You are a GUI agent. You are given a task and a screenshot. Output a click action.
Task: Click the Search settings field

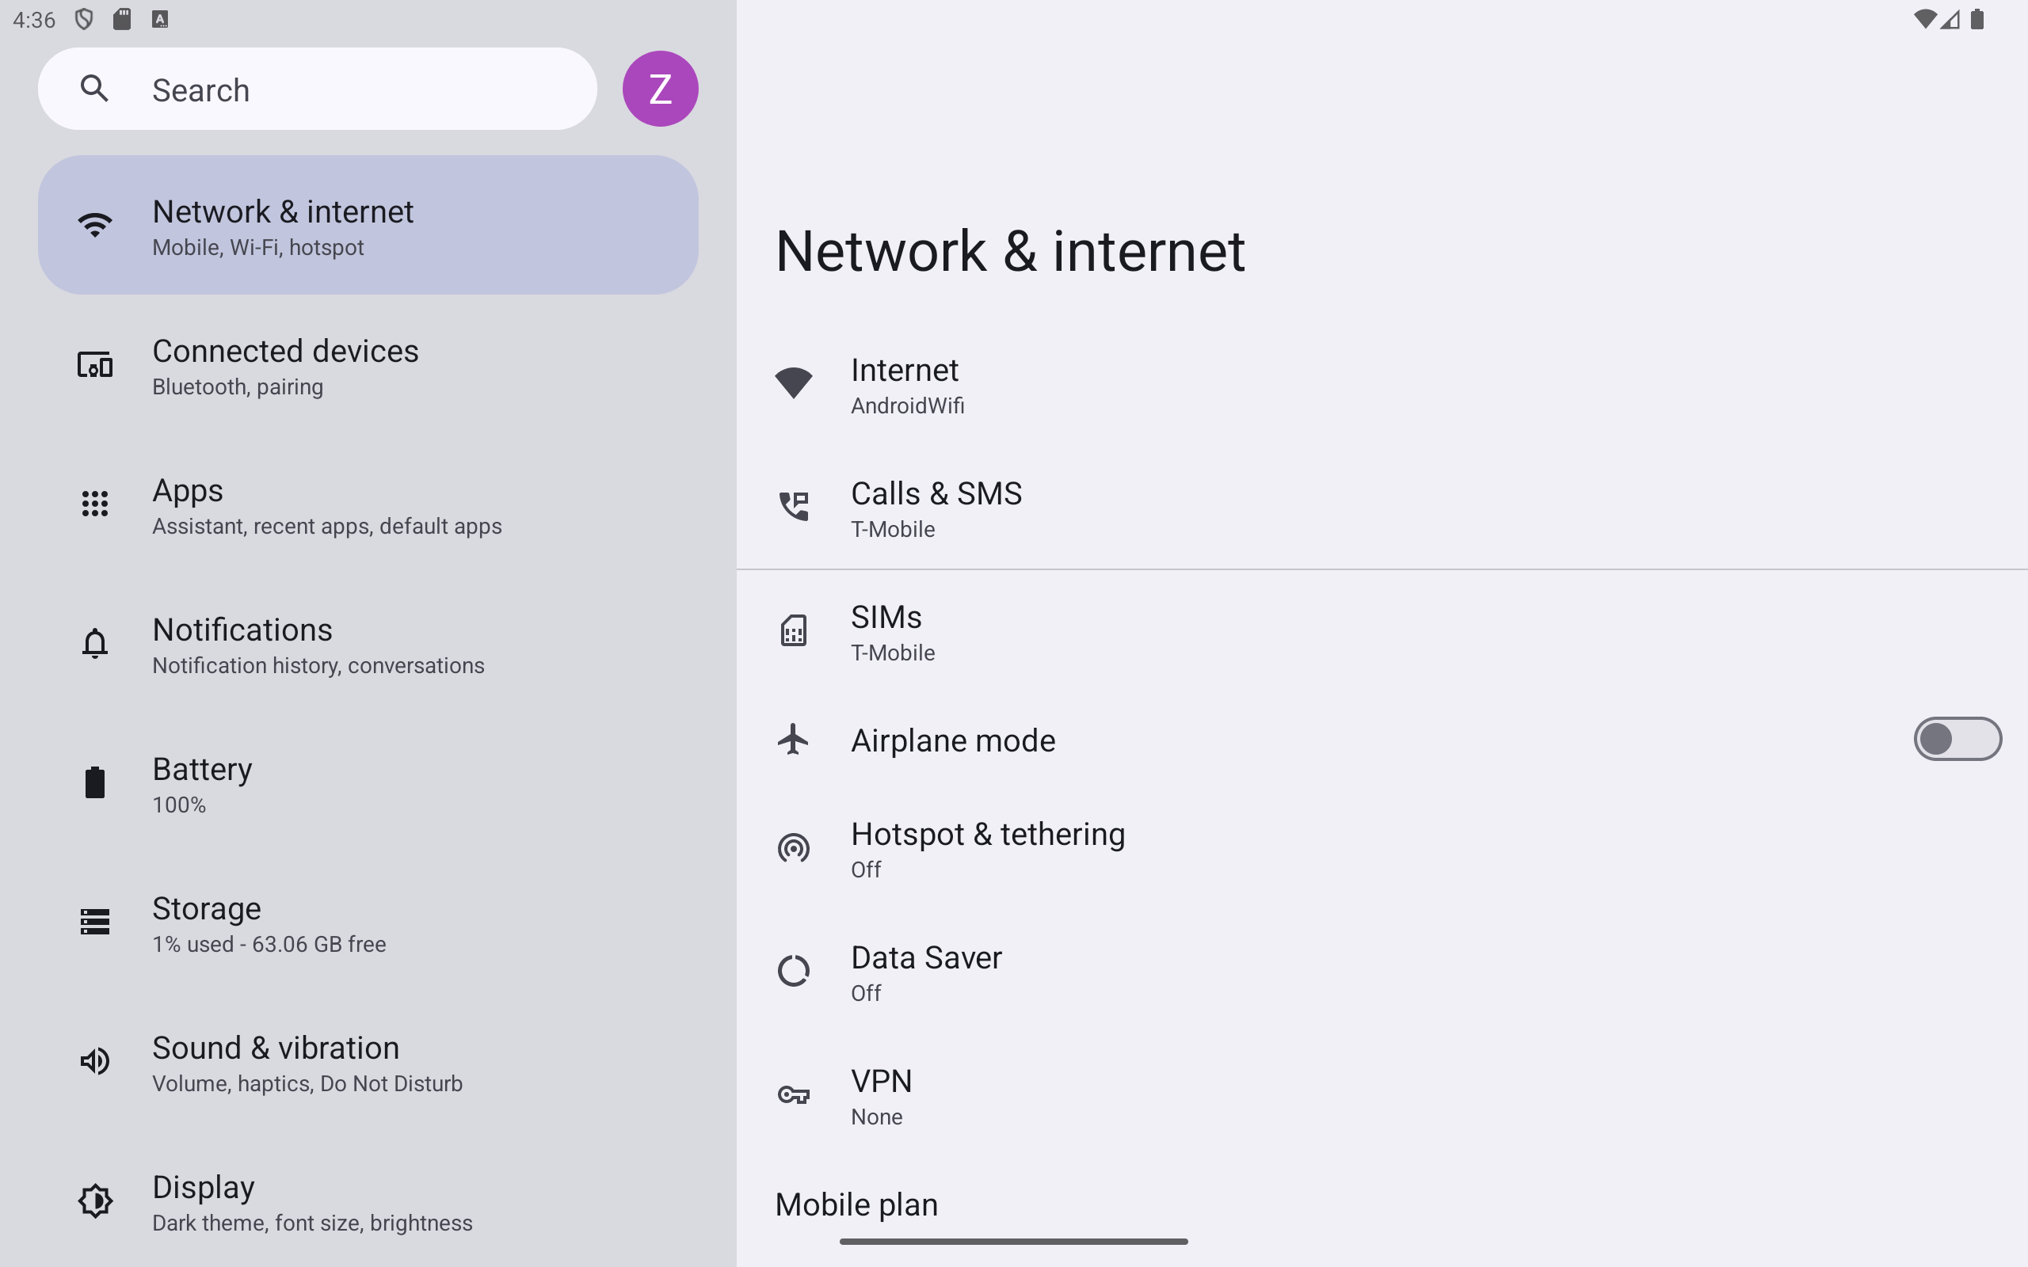(352, 89)
